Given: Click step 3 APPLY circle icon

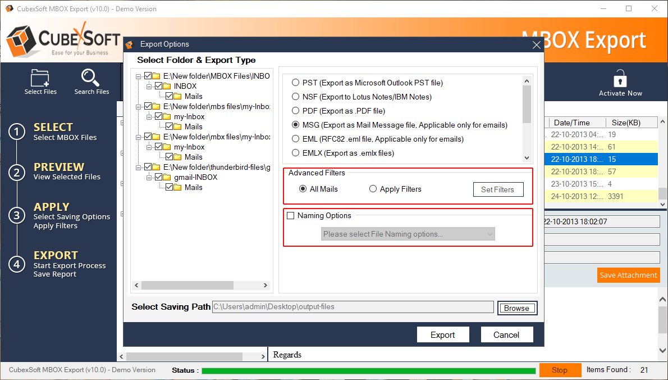Looking at the screenshot, I should tap(17, 215).
